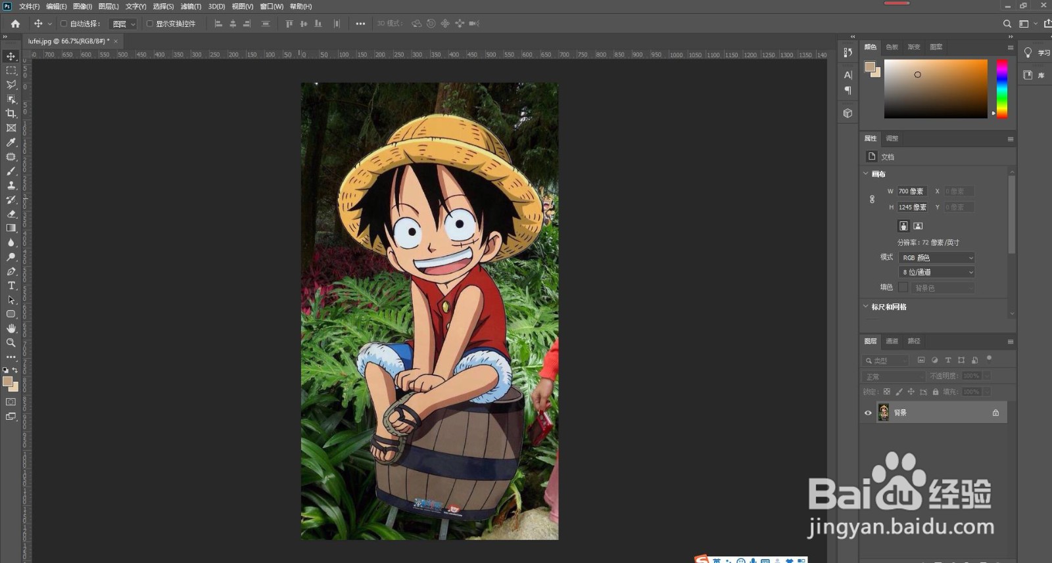Click the pixel layer filter icon

921,360
